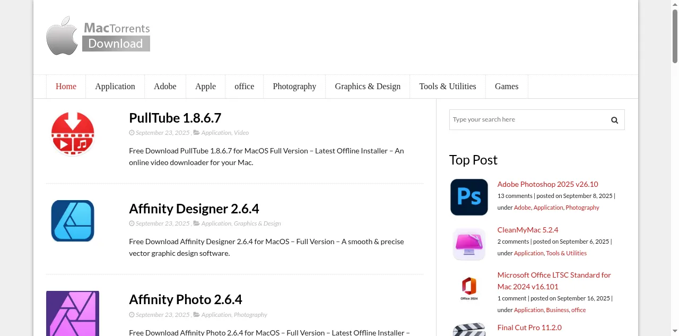The image size is (679, 336).
Task: Click the 13 comments text under Photoshop
Action: tap(515, 196)
